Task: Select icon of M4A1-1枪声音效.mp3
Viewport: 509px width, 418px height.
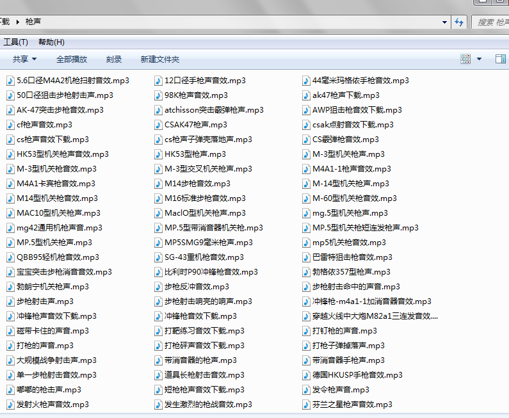Action: coord(306,169)
